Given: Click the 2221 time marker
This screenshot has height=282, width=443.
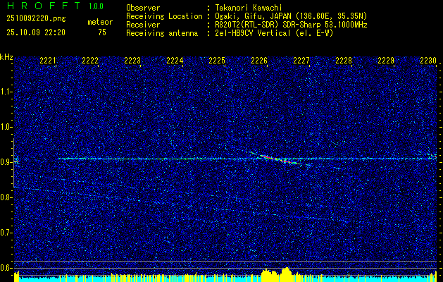Looking at the screenshot, I should point(48,61).
